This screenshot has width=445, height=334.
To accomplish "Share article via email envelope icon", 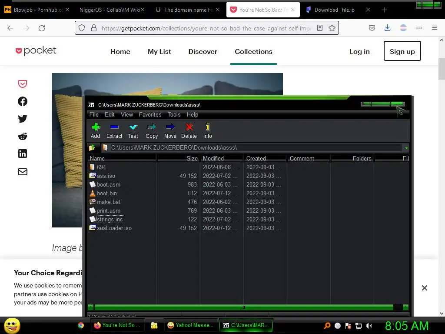I will tap(23, 171).
